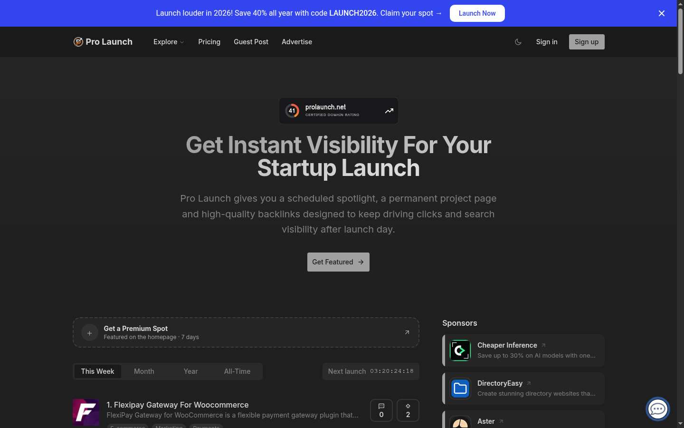Image resolution: width=684 pixels, height=428 pixels.
Task: Toggle dark mode moon icon
Action: tap(518, 42)
